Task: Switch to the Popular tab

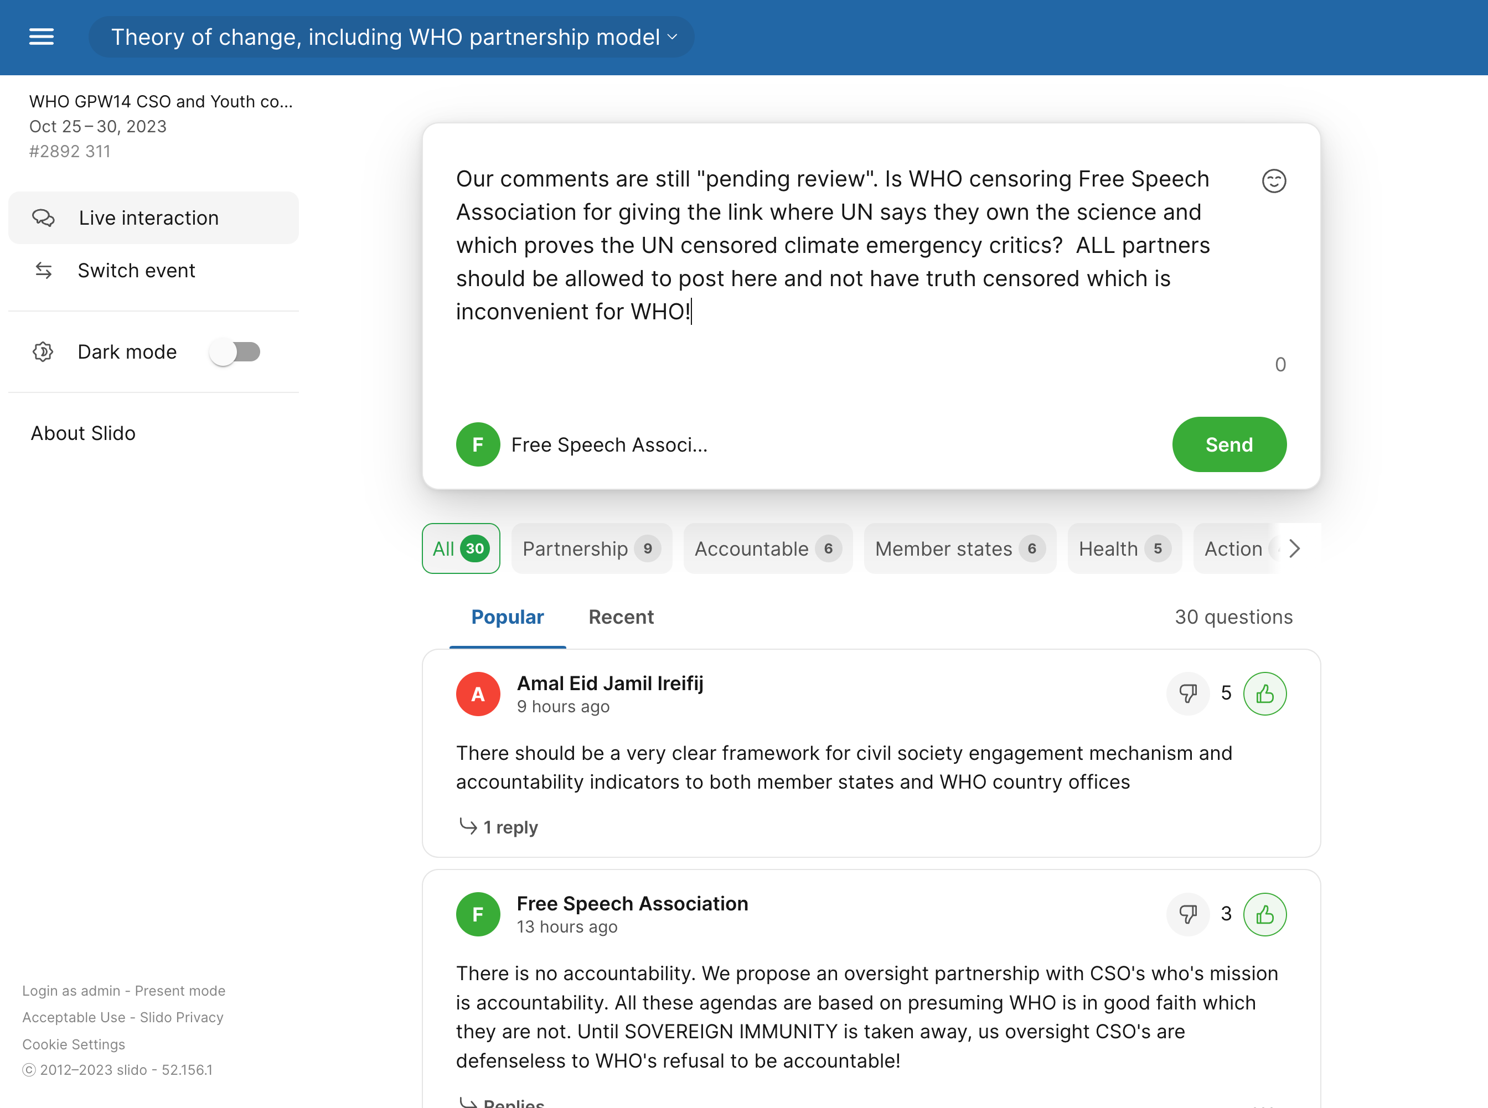Action: (x=507, y=617)
